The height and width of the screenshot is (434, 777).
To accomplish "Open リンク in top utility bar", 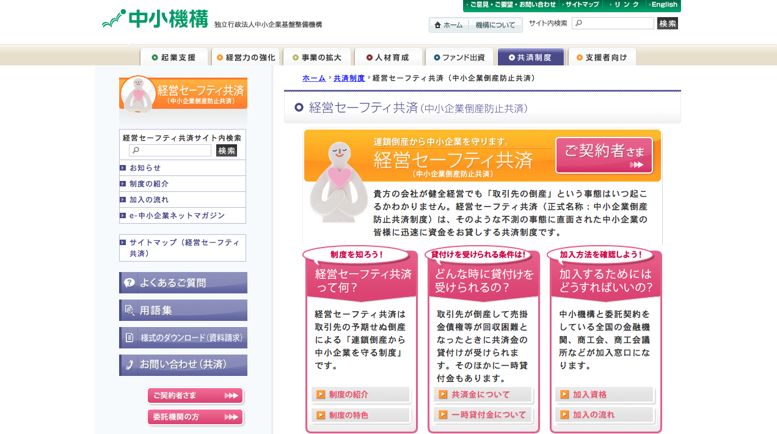I will [x=625, y=5].
